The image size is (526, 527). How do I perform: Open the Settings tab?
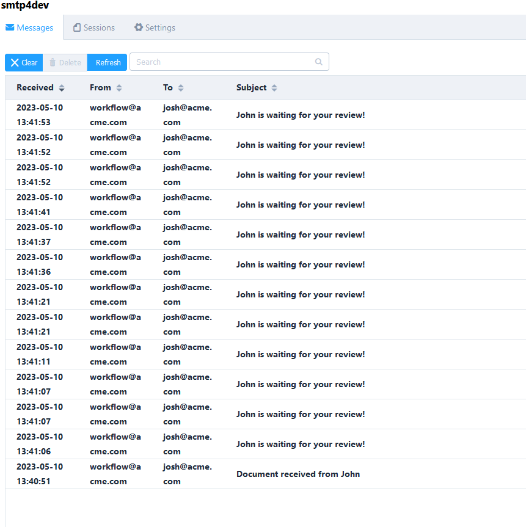point(155,27)
